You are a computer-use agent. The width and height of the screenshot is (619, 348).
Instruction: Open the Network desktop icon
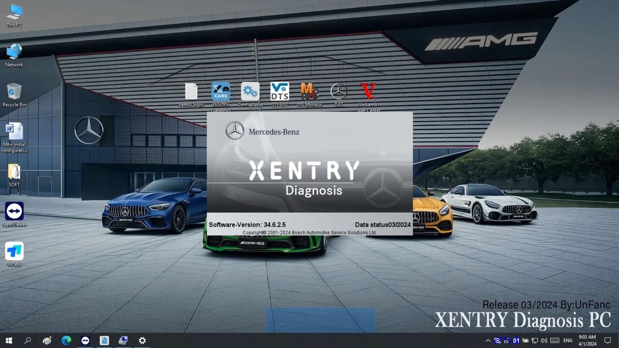click(14, 55)
